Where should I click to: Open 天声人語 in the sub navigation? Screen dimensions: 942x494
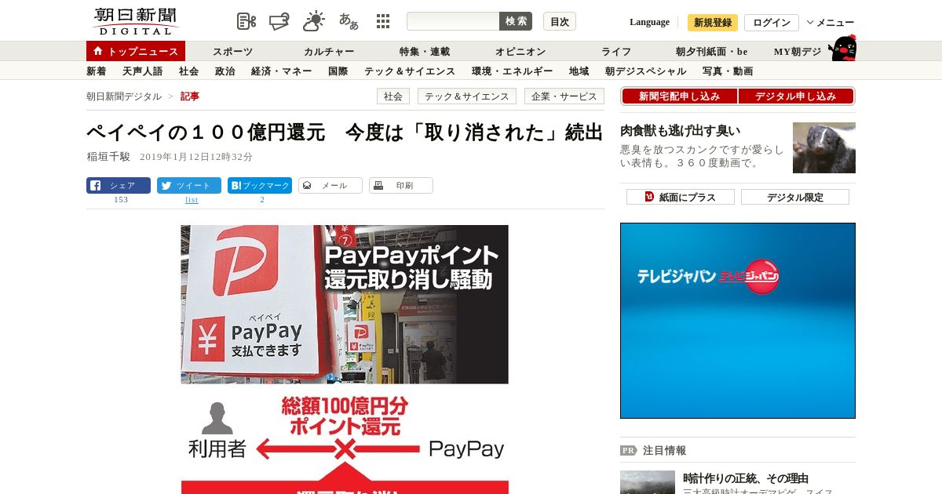[143, 71]
